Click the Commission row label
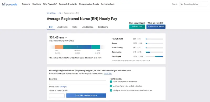This screenshot has width=210, height=102. (117, 52)
